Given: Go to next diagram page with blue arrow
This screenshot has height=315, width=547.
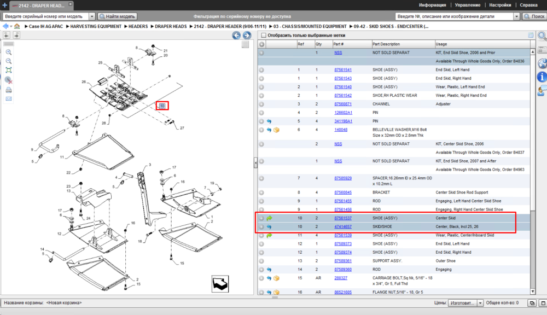Looking at the screenshot, I should pyautogui.click(x=247, y=35).
